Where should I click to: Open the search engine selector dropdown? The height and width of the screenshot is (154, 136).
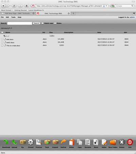113,6
